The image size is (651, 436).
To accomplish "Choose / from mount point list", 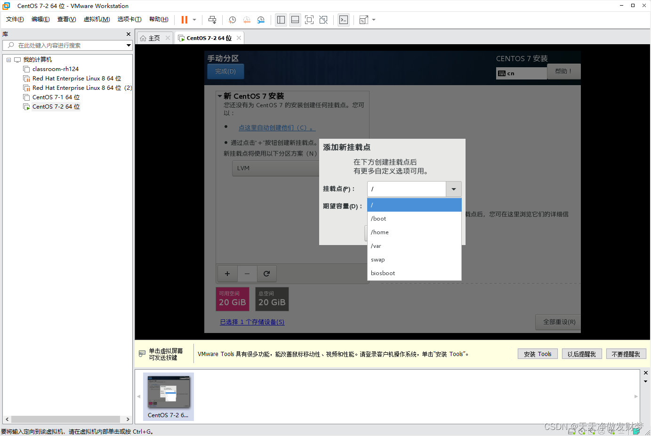I will (x=414, y=205).
